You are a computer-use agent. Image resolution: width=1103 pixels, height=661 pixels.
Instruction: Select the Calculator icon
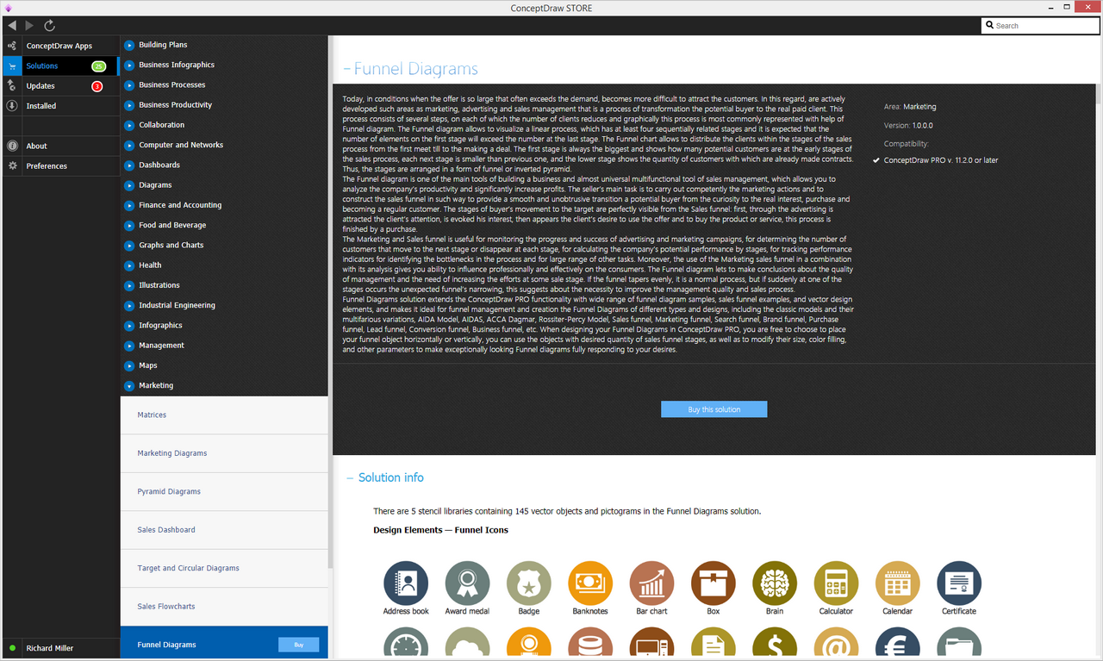[836, 583]
